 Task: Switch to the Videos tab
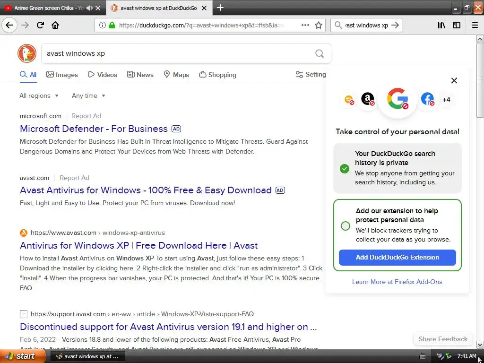point(103,75)
